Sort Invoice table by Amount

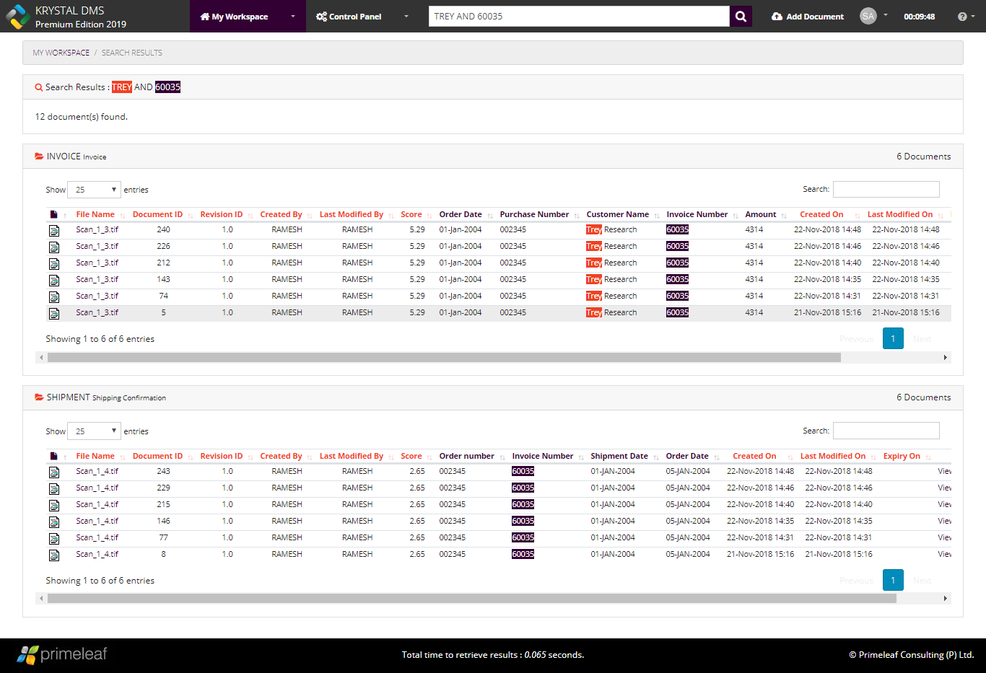click(x=761, y=214)
